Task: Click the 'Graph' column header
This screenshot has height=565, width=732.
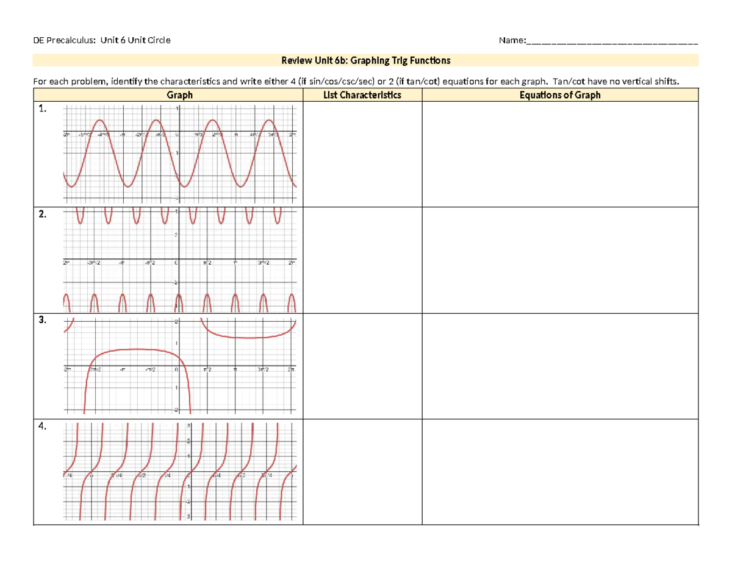Action: [x=179, y=94]
